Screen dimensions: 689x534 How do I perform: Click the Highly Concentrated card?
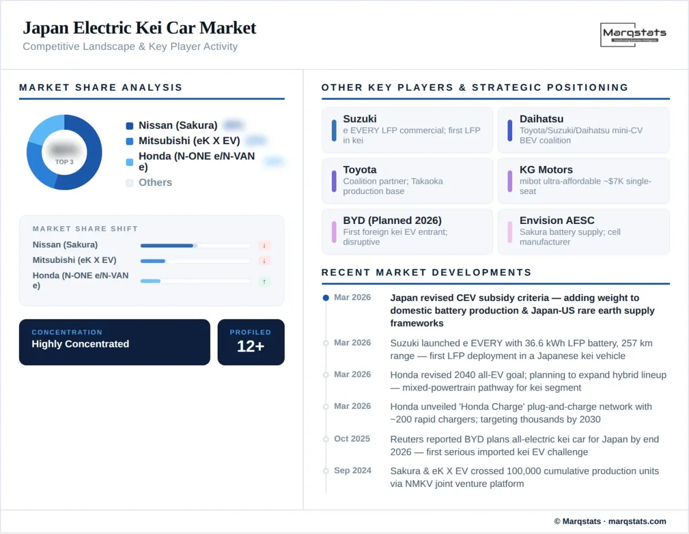click(114, 342)
